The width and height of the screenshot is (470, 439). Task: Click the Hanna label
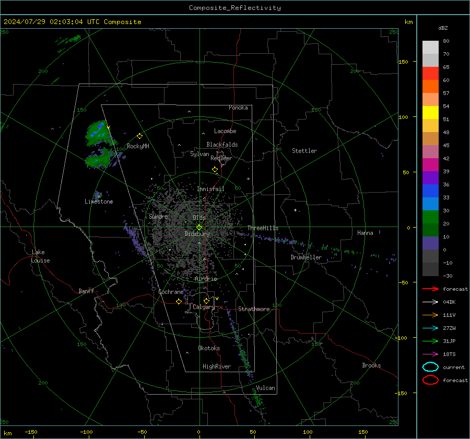[365, 233]
